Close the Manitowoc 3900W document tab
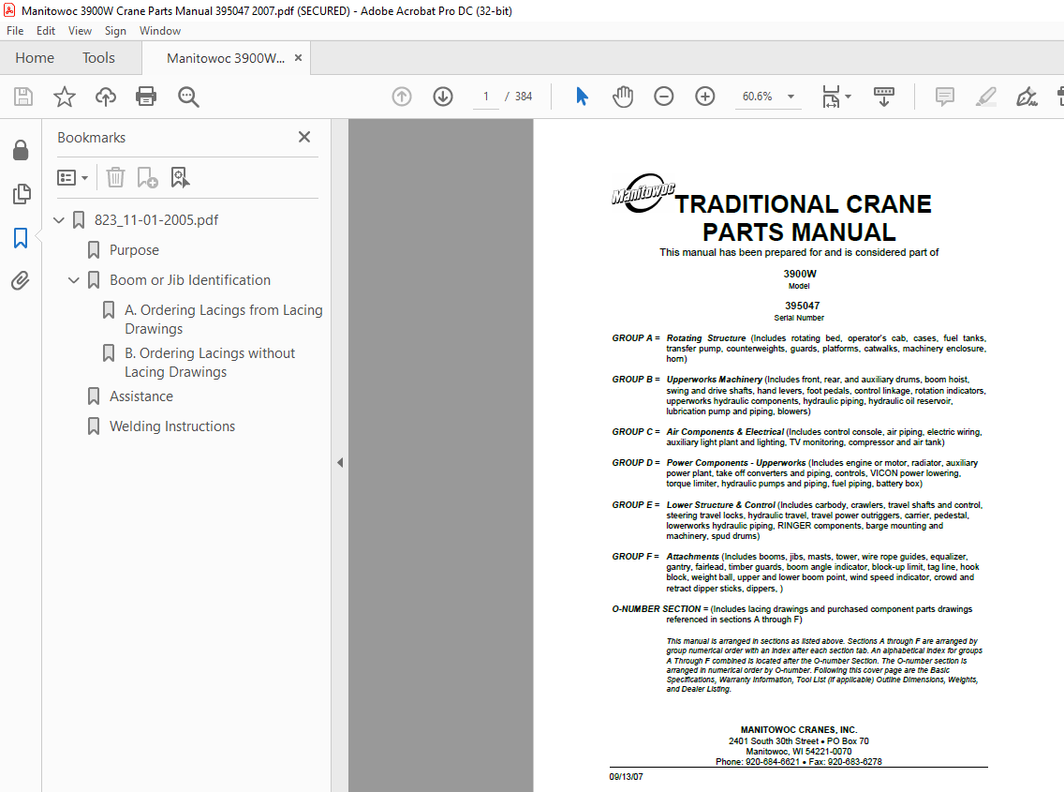1064x792 pixels. pos(298,58)
